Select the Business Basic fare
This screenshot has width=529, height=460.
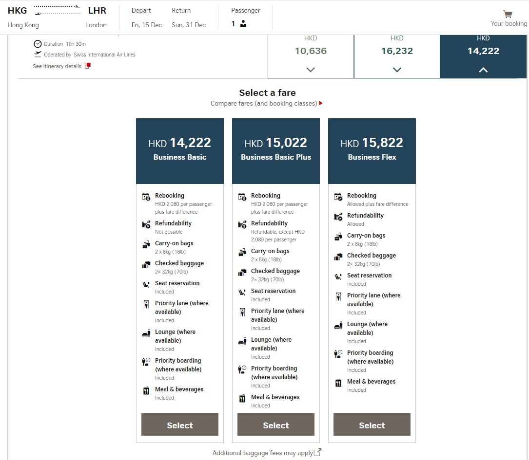click(x=180, y=425)
